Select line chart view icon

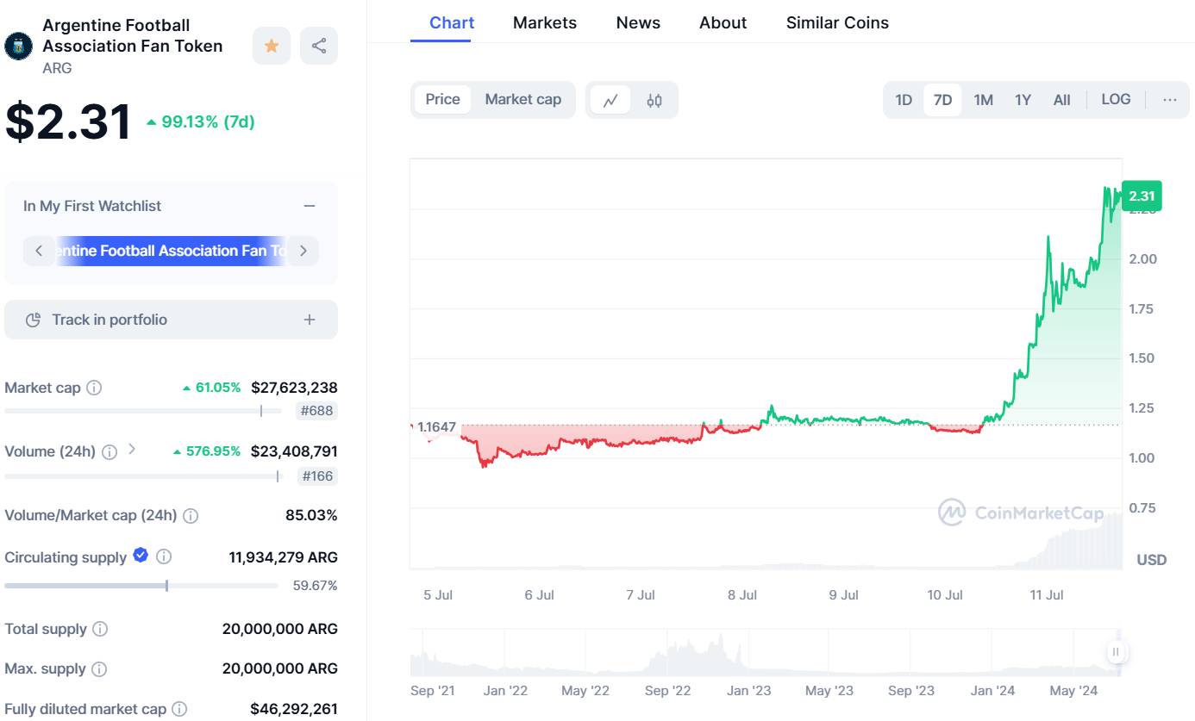click(x=610, y=100)
